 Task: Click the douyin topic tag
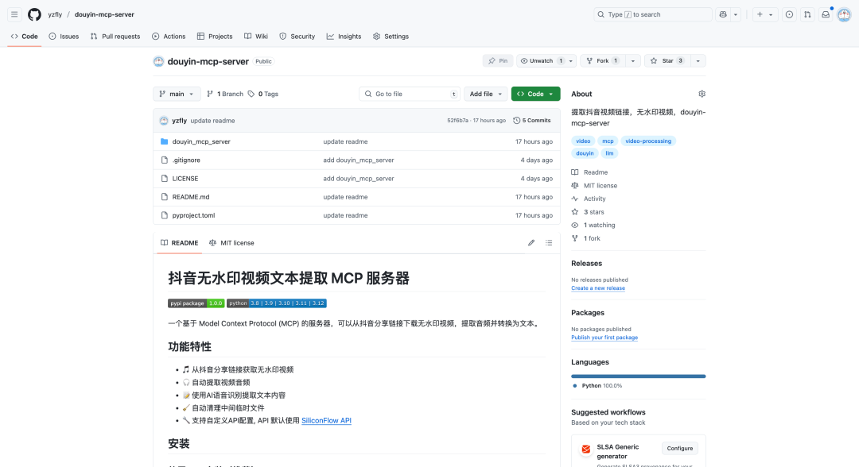coord(585,153)
